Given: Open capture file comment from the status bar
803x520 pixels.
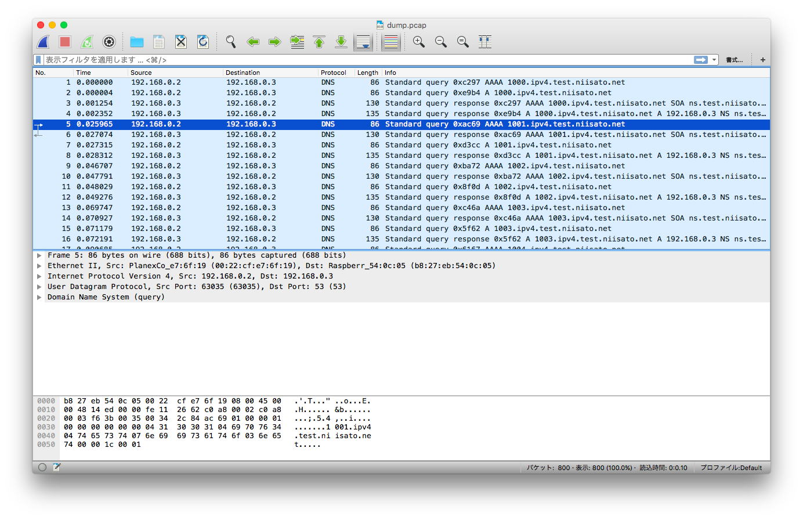Looking at the screenshot, I should 56,467.
